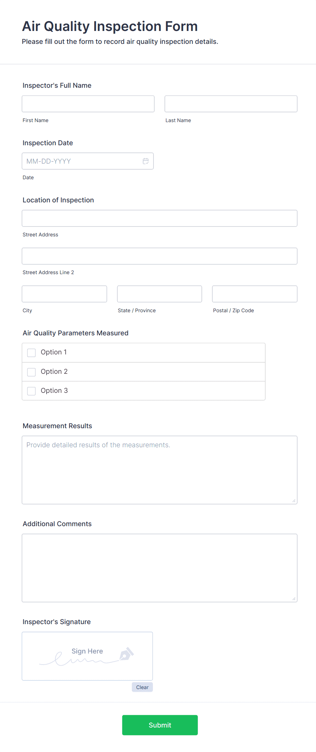Click the Sign Here signature pad
The width and height of the screenshot is (316, 752).
(87, 656)
